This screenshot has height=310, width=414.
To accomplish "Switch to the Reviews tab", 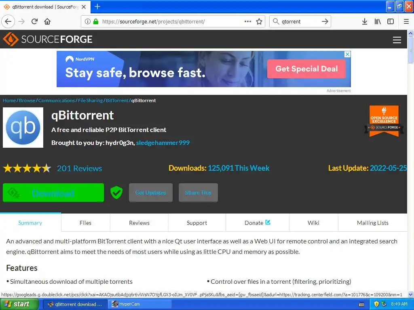I will (x=139, y=223).
